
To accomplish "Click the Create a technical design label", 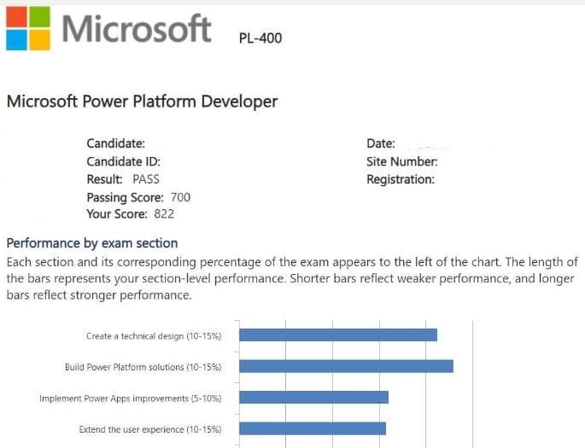I will 154,336.
